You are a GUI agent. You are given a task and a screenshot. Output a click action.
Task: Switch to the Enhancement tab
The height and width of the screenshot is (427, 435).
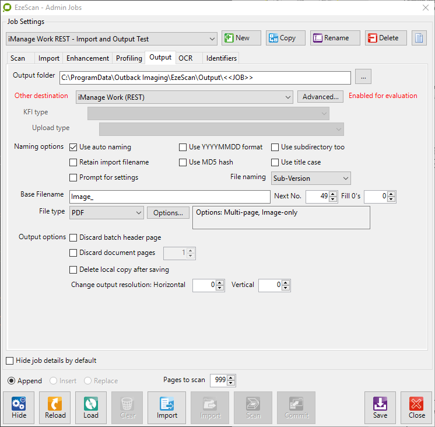click(87, 58)
